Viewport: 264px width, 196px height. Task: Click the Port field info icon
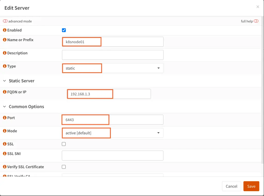tap(4, 118)
